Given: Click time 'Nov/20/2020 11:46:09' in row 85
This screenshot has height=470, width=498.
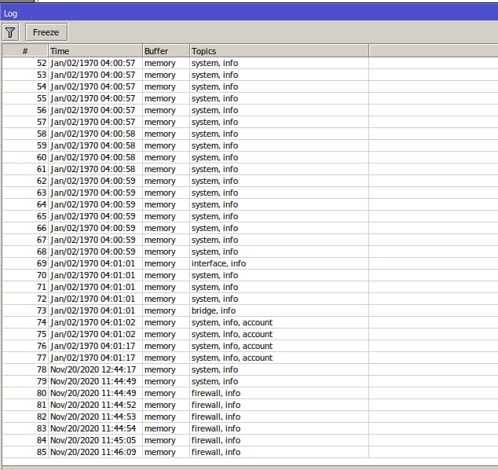Looking at the screenshot, I should (x=93, y=452).
